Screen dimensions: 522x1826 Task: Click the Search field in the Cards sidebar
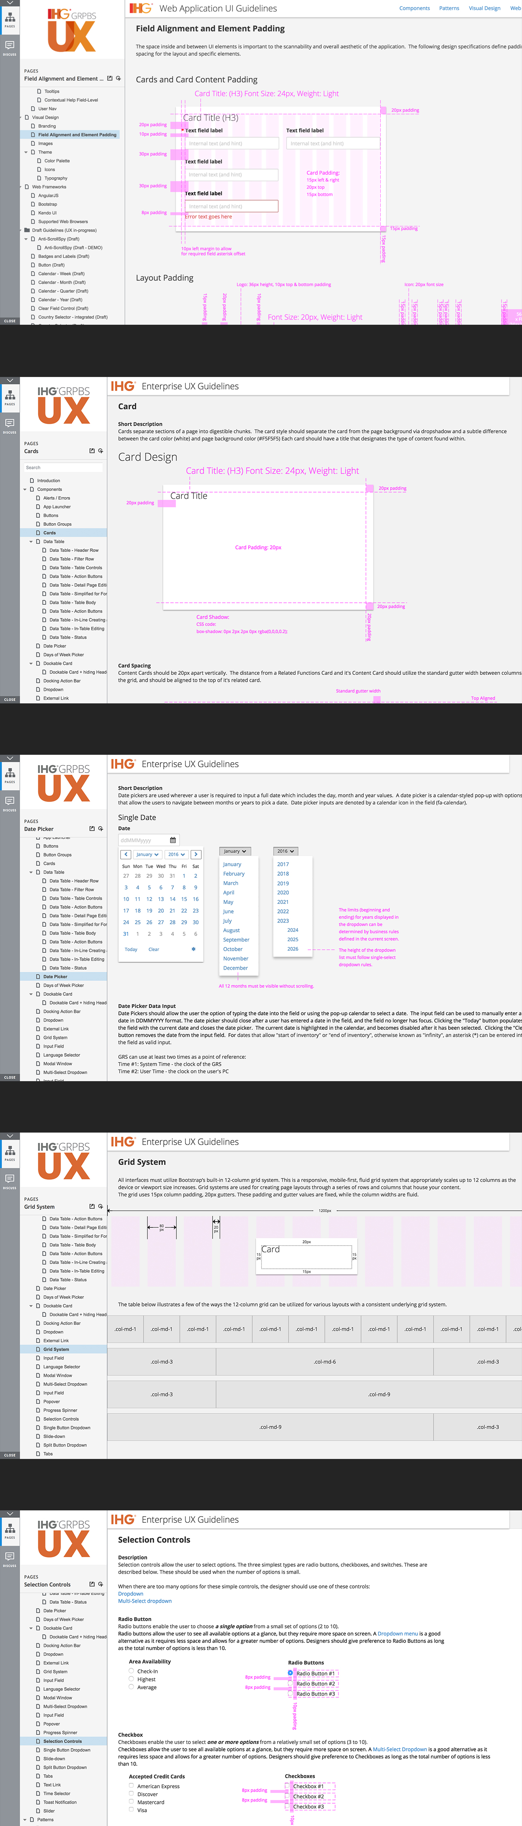click(x=64, y=468)
